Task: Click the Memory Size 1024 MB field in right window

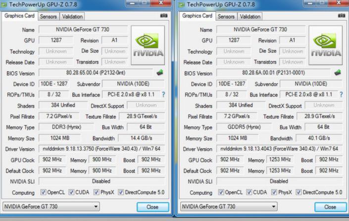Action: [x=238, y=138]
